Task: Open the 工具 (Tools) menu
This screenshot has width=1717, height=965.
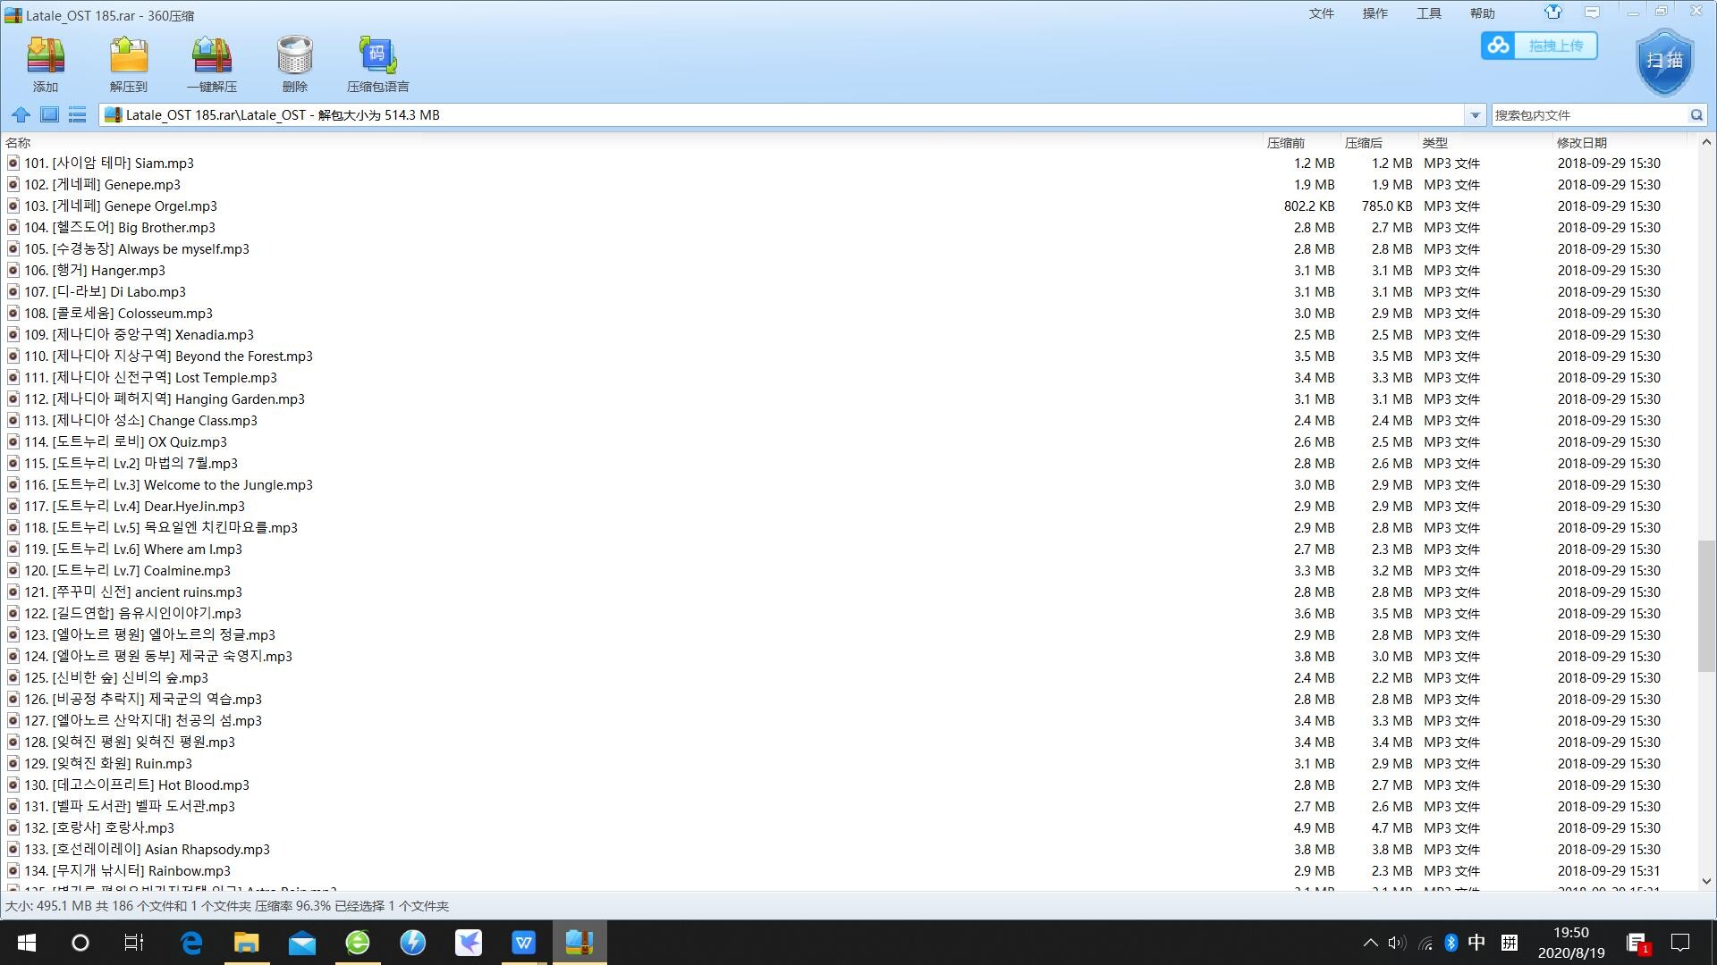Action: pyautogui.click(x=1428, y=13)
